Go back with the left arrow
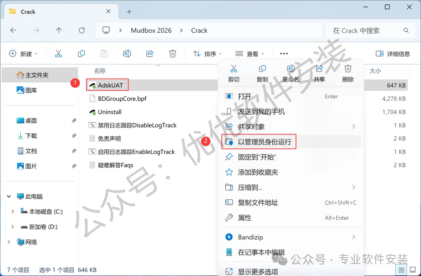 [13, 30]
